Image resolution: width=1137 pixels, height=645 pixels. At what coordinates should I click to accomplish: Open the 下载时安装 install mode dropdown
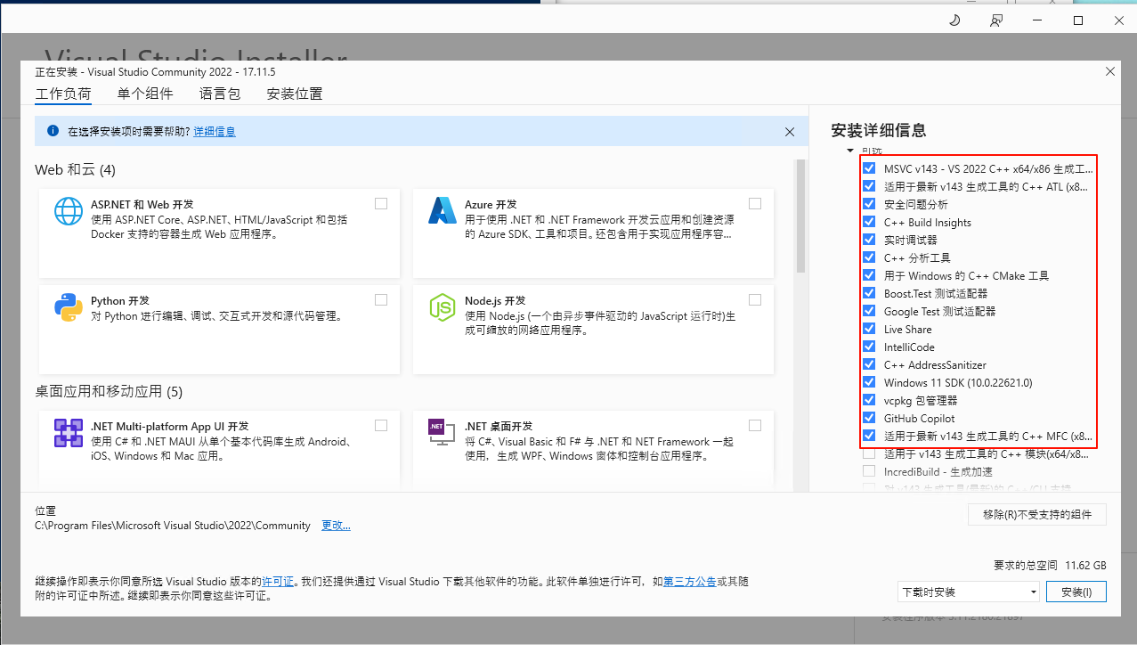coord(969,591)
